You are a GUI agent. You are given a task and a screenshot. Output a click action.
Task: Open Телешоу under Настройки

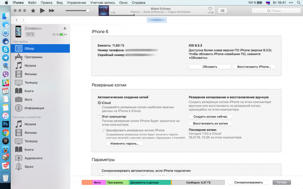pos(40,82)
